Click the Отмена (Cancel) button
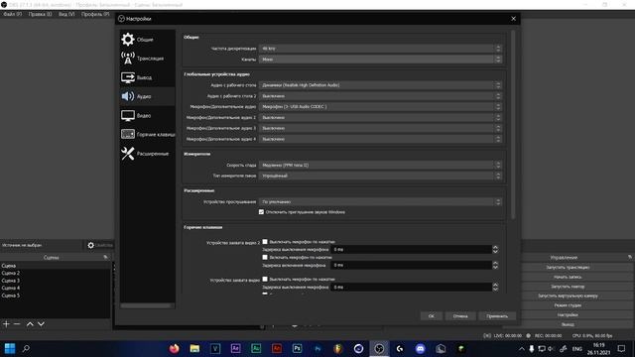 pyautogui.click(x=460, y=316)
